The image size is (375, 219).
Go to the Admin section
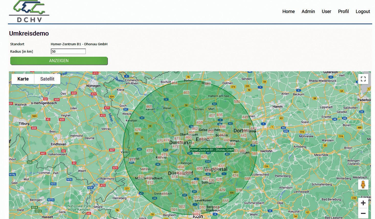coord(308,11)
